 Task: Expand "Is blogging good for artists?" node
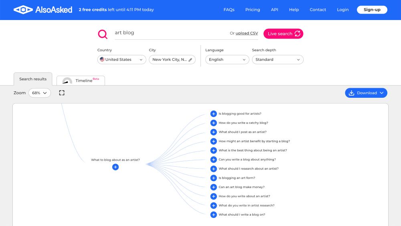[x=214, y=114]
